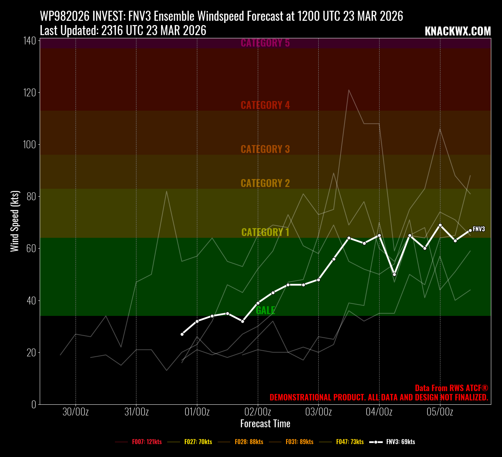
Task: Click the CATEGORY 5 band label
Action: coord(265,43)
